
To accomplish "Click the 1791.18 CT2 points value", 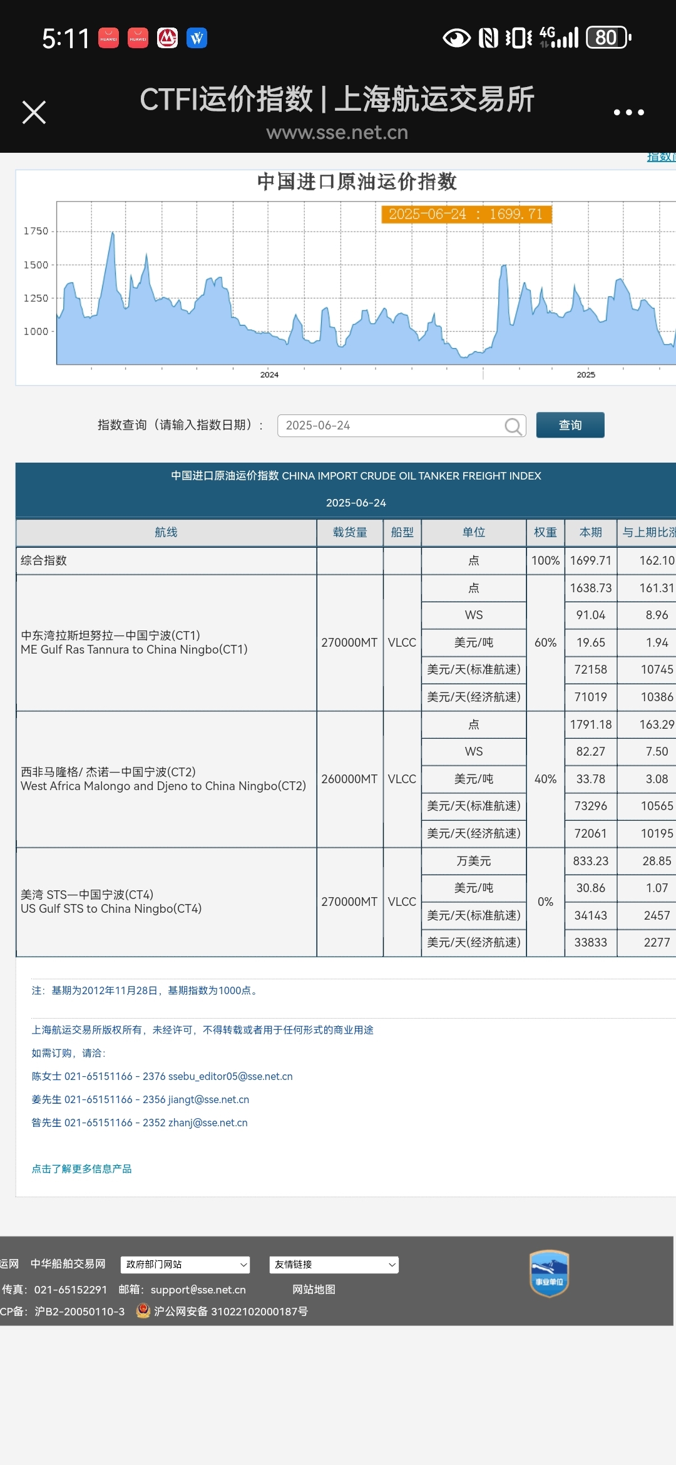I will pyautogui.click(x=591, y=725).
